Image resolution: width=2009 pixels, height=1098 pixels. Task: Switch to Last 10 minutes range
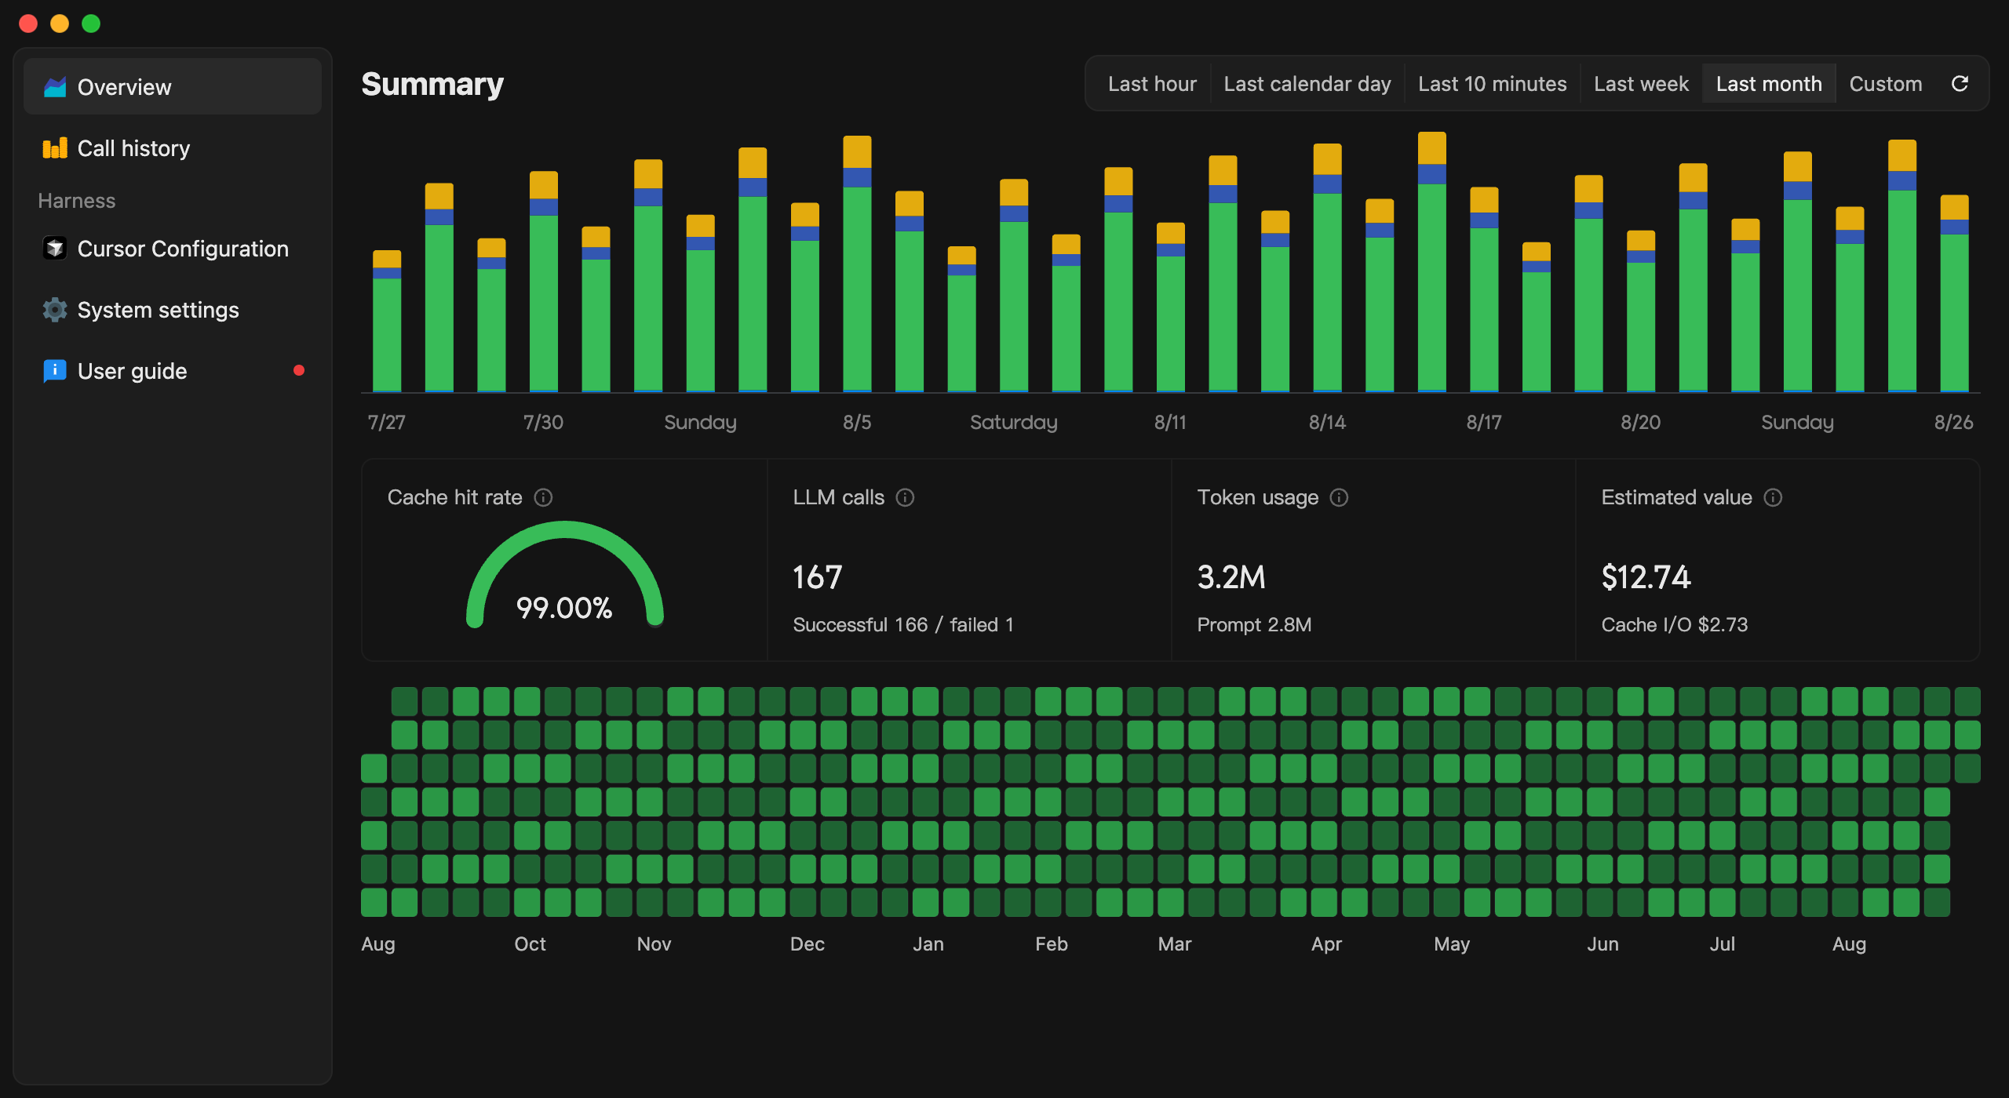pyautogui.click(x=1493, y=84)
